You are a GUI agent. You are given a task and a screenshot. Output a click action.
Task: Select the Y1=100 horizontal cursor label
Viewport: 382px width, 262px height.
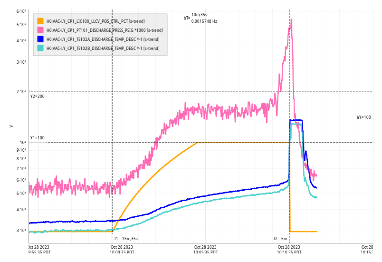(38, 138)
